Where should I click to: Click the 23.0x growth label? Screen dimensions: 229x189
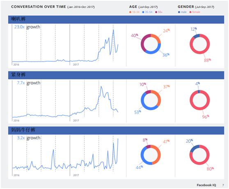[27, 27]
